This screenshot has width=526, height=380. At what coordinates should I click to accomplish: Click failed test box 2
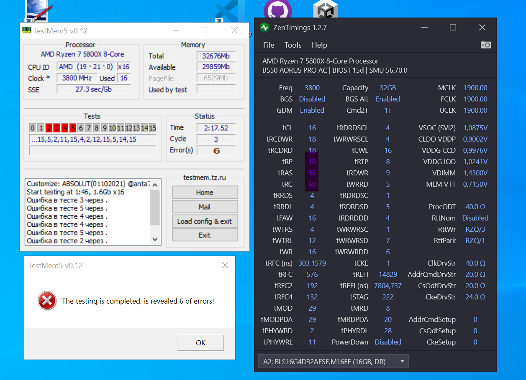click(49, 128)
